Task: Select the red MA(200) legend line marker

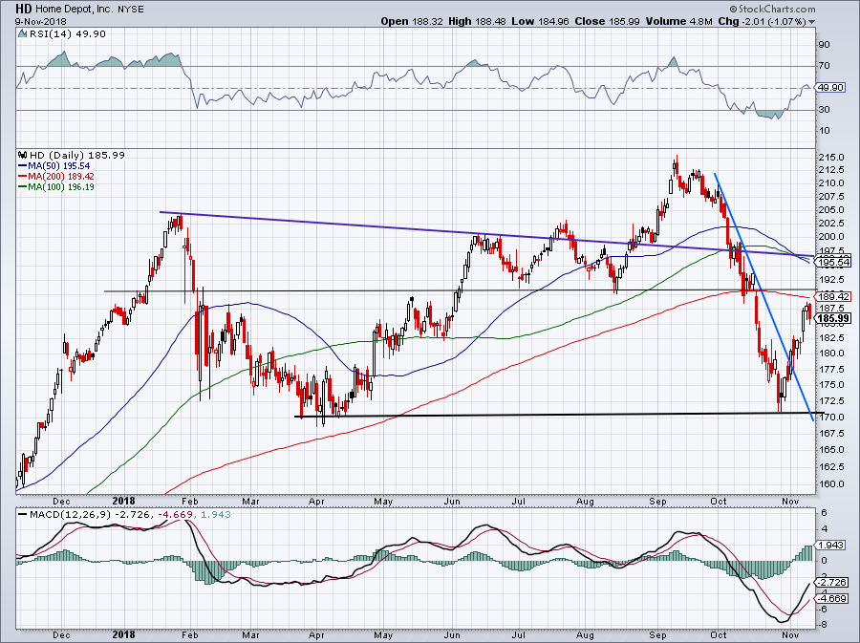Action: [x=22, y=177]
